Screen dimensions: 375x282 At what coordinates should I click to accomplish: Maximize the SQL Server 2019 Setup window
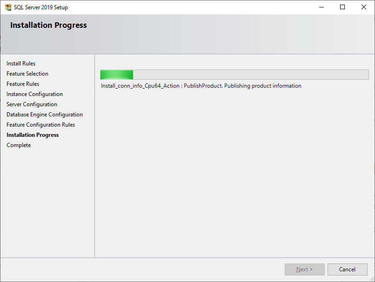(x=342, y=7)
